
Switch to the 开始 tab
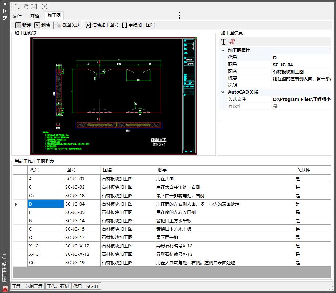[x=35, y=16]
